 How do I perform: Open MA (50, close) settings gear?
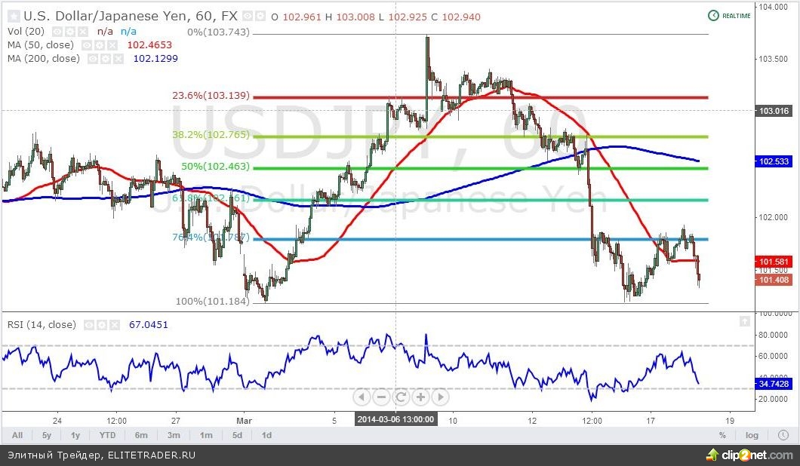(x=100, y=45)
